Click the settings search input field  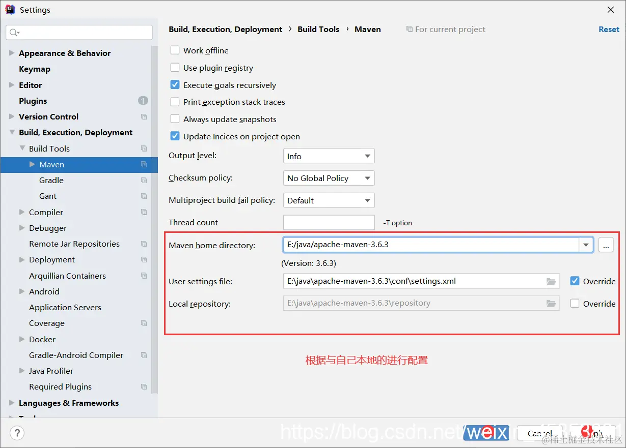click(x=79, y=33)
